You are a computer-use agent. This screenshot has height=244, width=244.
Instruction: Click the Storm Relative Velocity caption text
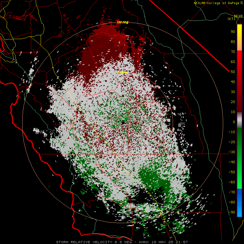point(122,242)
